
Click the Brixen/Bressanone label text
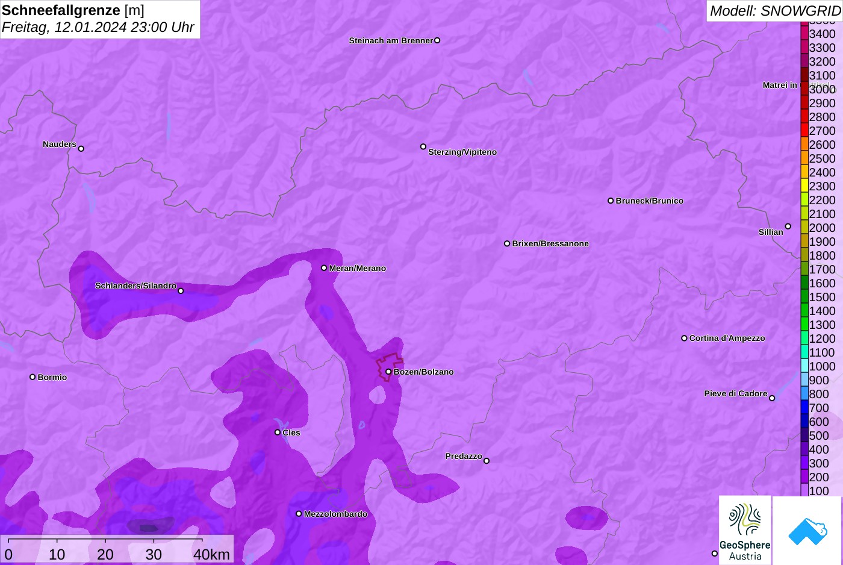coord(550,243)
